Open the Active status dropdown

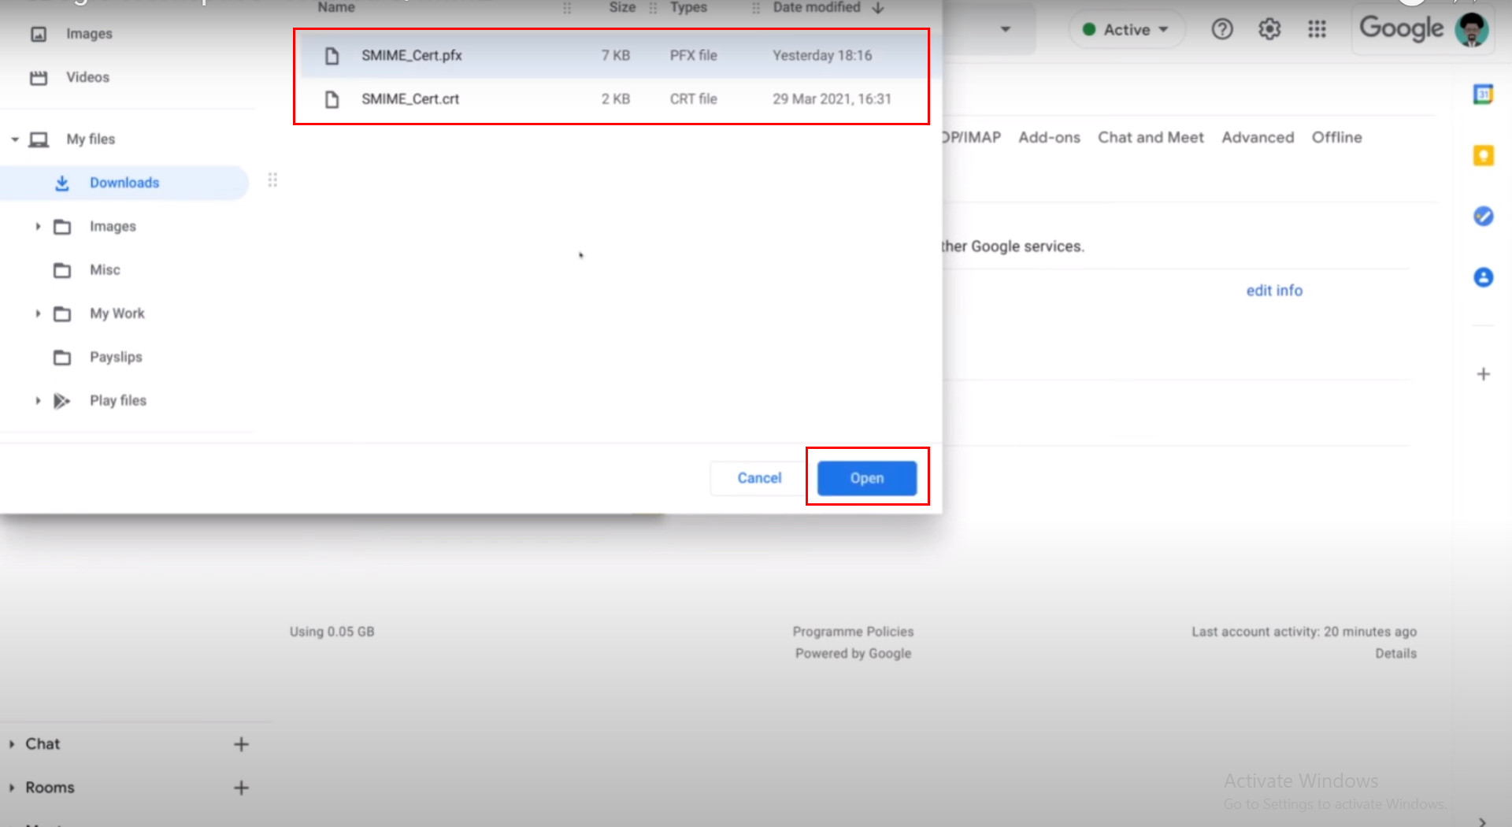click(x=1126, y=30)
